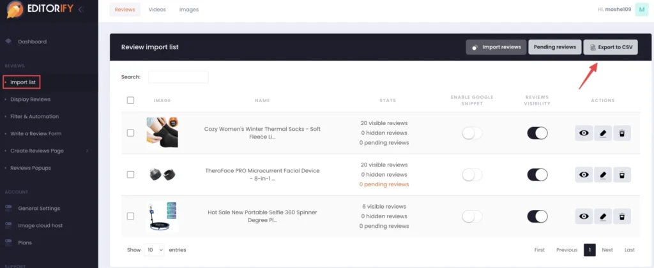Image resolution: width=654 pixels, height=268 pixels.
Task: Open the Images tab
Action: click(188, 10)
